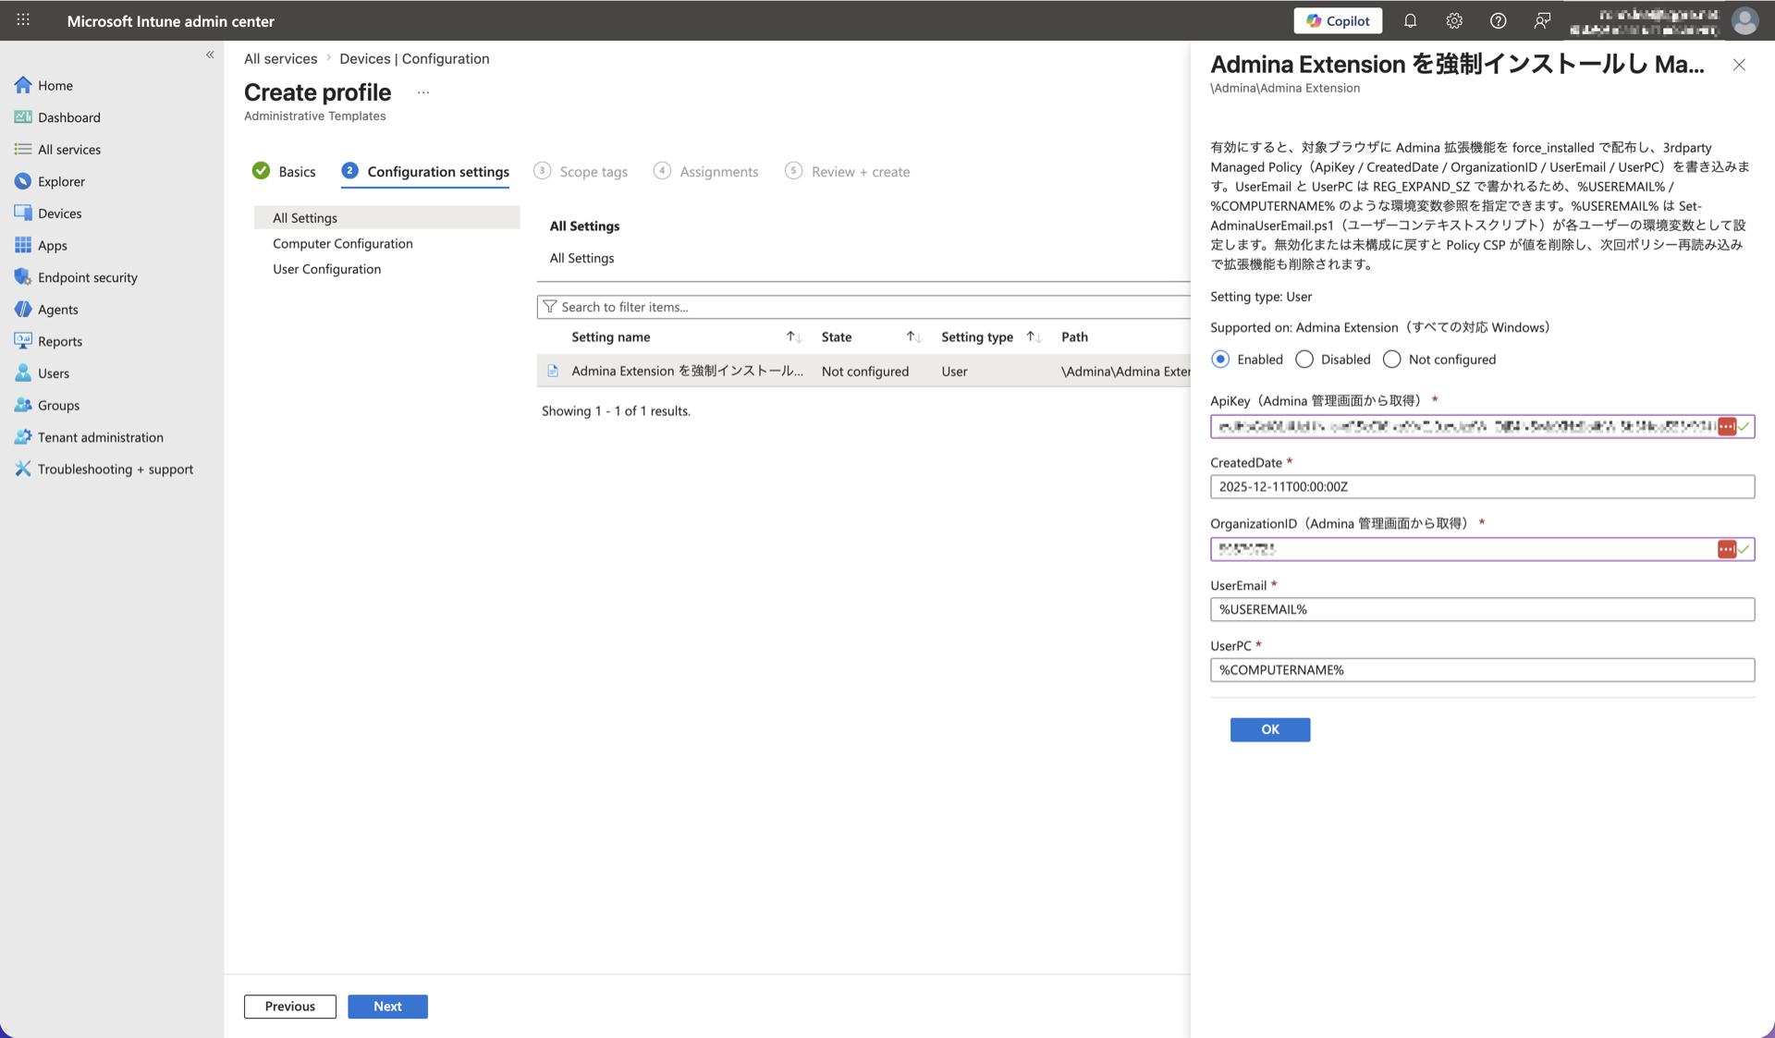Click the filter funnel icon in search
1775x1038 pixels.
pyautogui.click(x=550, y=307)
